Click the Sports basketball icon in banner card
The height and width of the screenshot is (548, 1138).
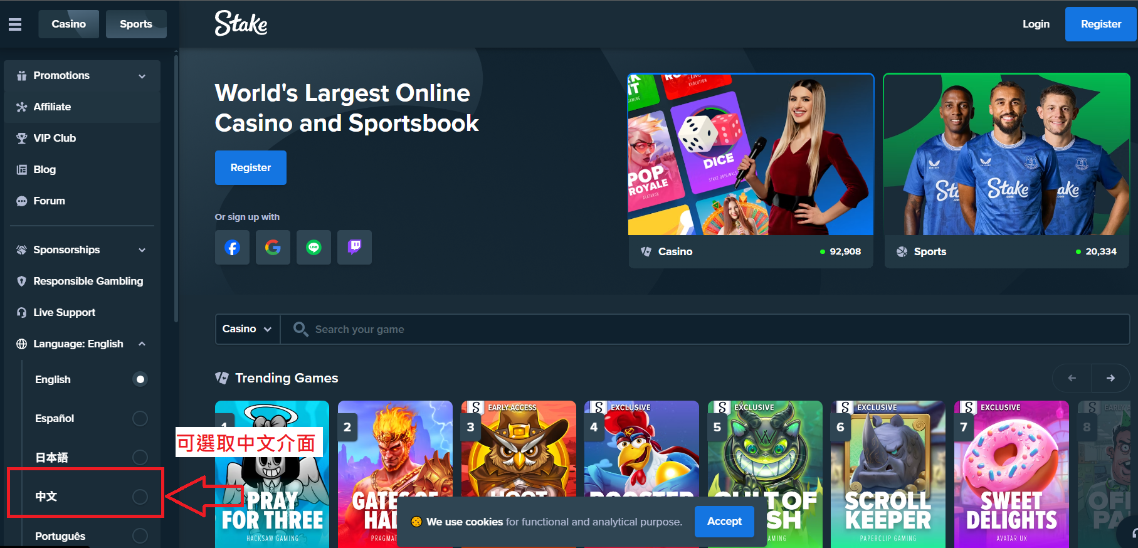click(x=902, y=251)
